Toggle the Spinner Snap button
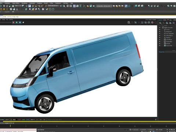Viewport: 176px width, 132px height. [43, 6]
